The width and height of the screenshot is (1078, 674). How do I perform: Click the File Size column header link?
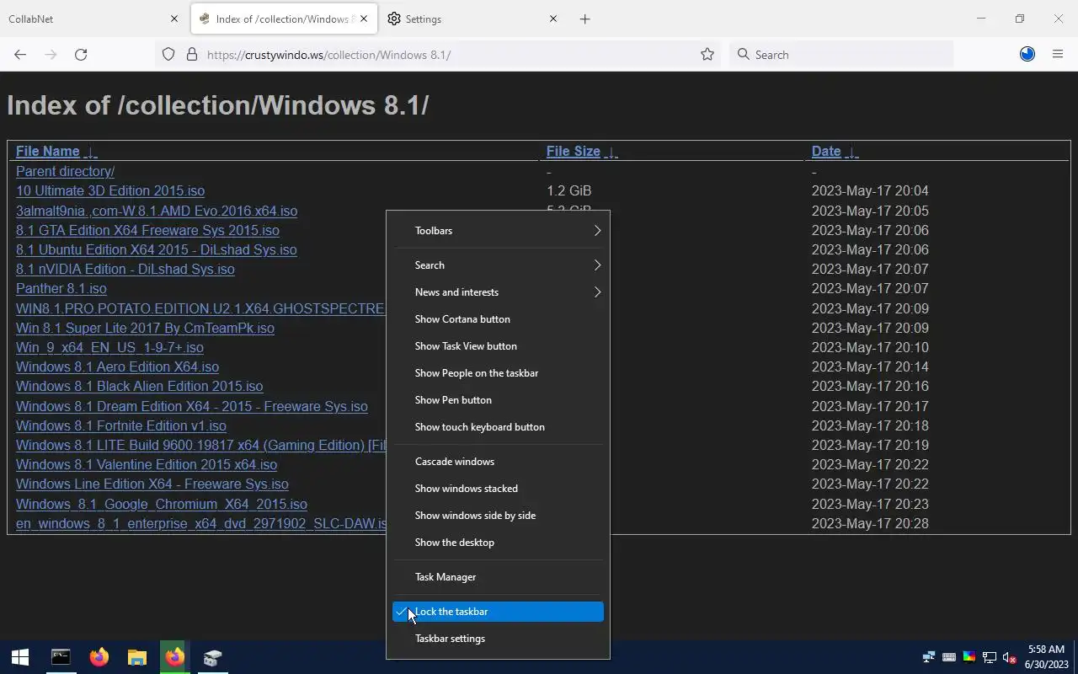click(574, 152)
